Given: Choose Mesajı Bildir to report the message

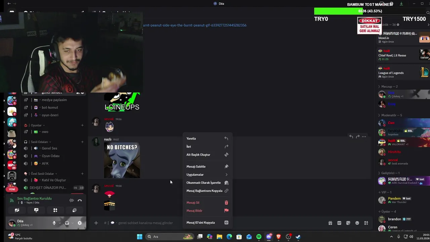Looking at the screenshot, I should coord(207,211).
